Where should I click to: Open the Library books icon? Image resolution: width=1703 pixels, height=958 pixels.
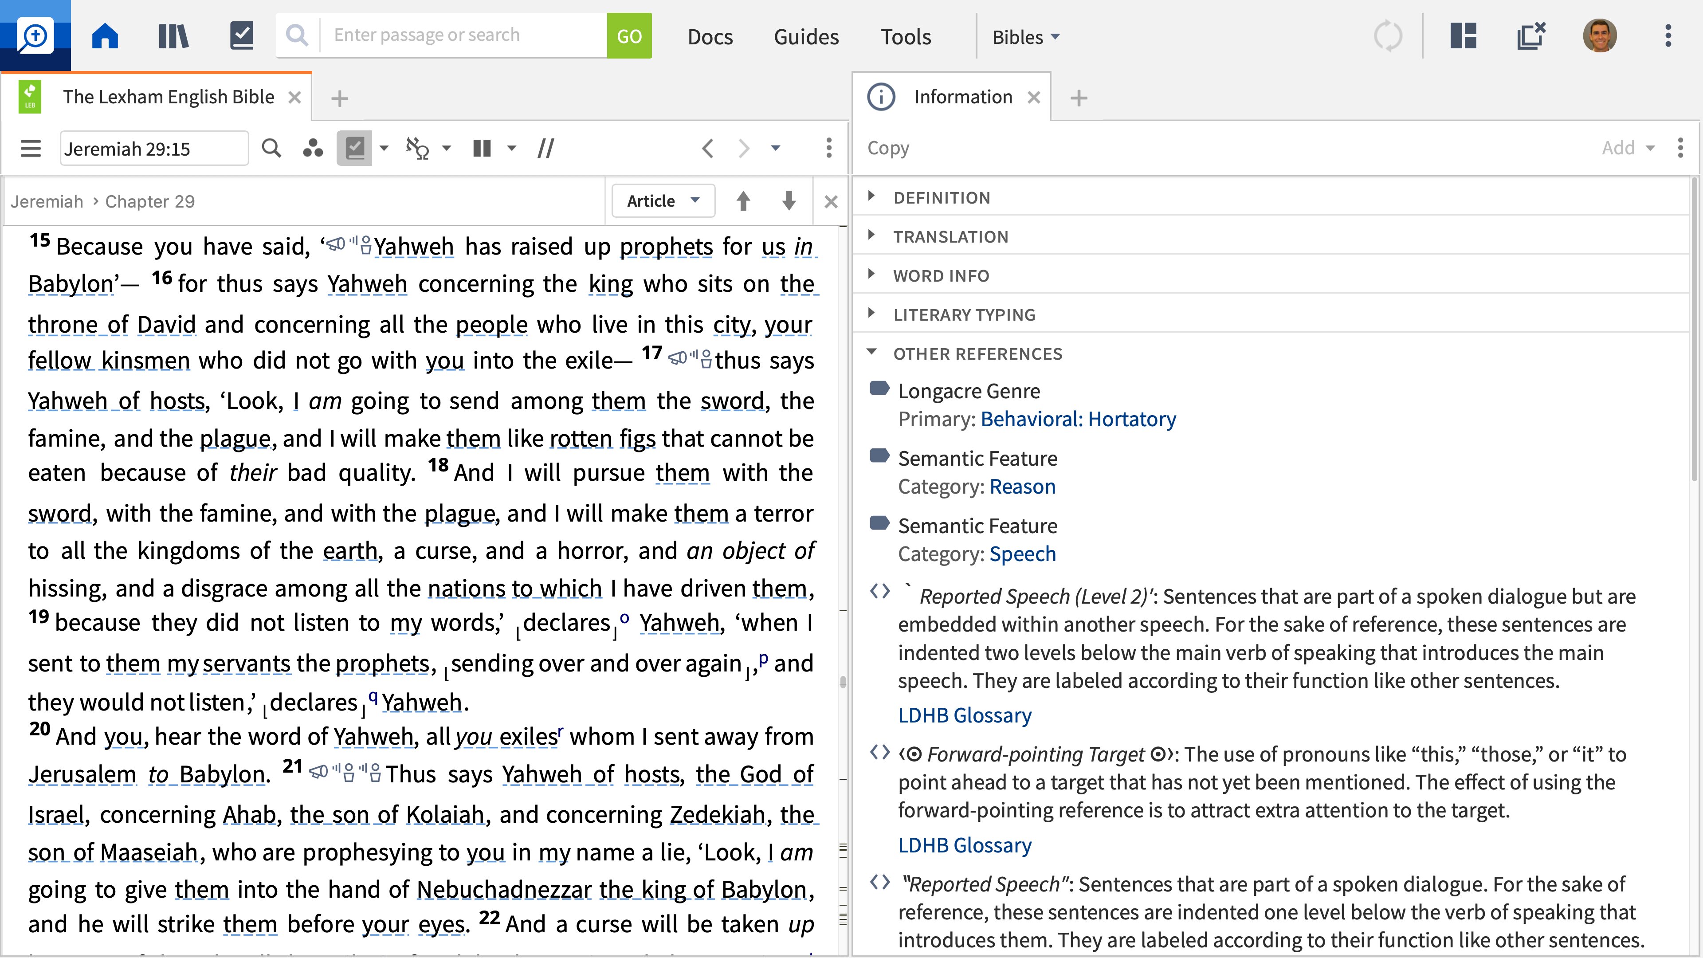(173, 35)
